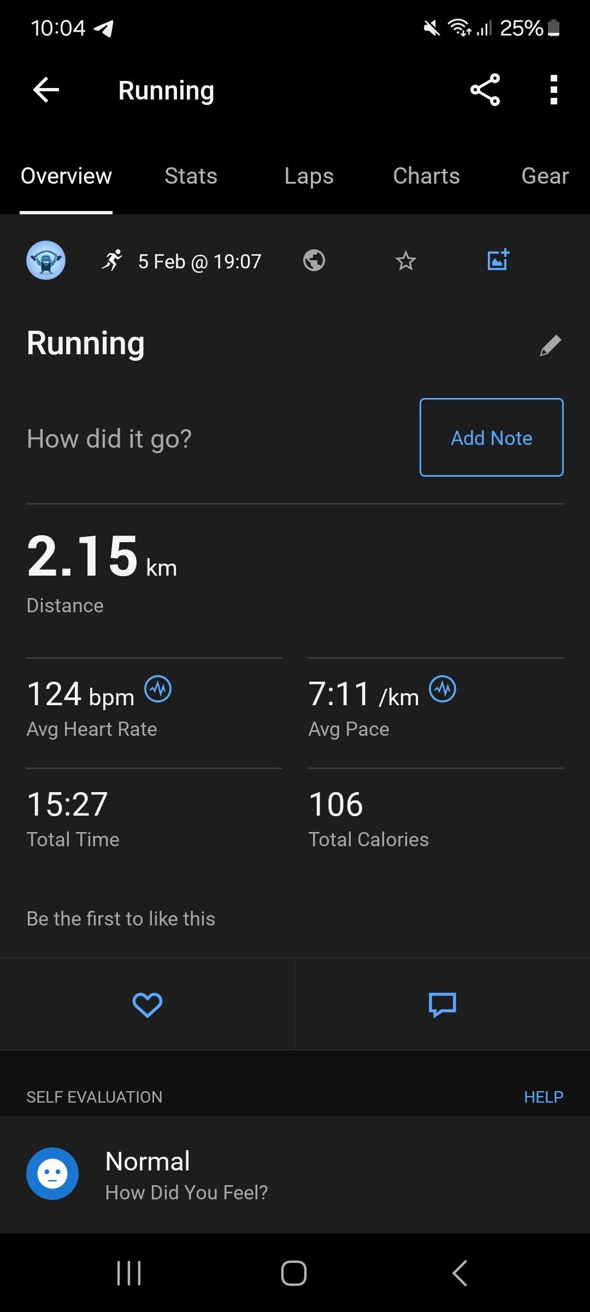Switch to the Stats tab
The image size is (590, 1312).
point(191,176)
